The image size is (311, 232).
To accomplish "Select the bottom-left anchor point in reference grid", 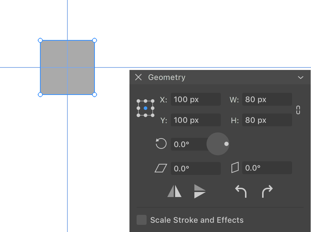I will click(x=138, y=115).
